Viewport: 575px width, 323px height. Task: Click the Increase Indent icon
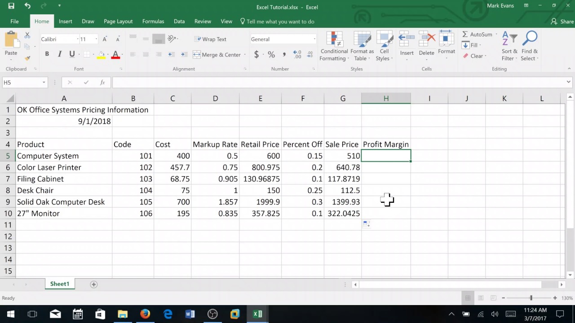pyautogui.click(x=184, y=55)
